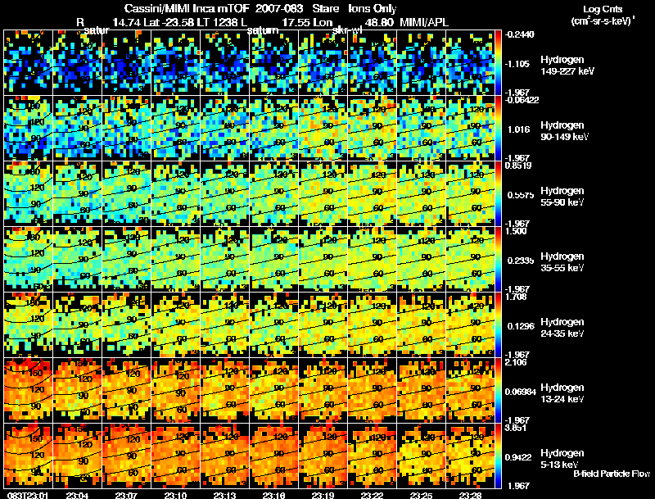Select the 23:04 time axis label
This screenshot has width=655, height=499.
click(x=77, y=495)
